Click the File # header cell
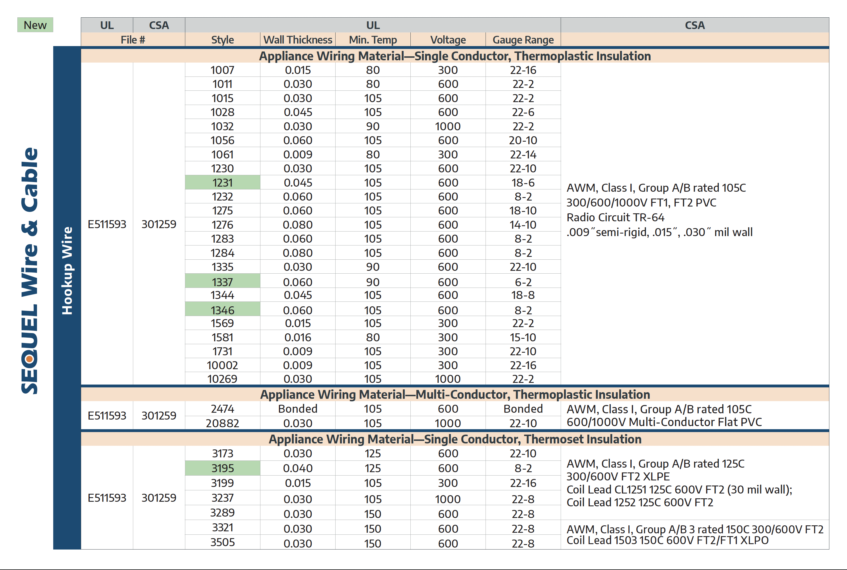Image resolution: width=847 pixels, height=570 pixels. (x=133, y=40)
